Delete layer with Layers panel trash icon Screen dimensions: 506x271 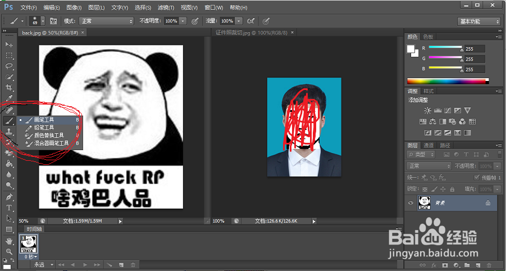489,265
